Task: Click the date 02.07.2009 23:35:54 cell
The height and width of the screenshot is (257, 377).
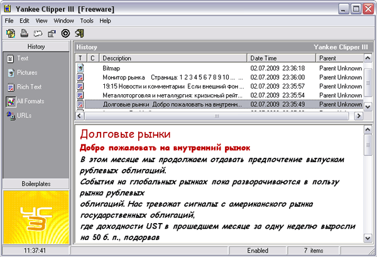Action: 278,96
